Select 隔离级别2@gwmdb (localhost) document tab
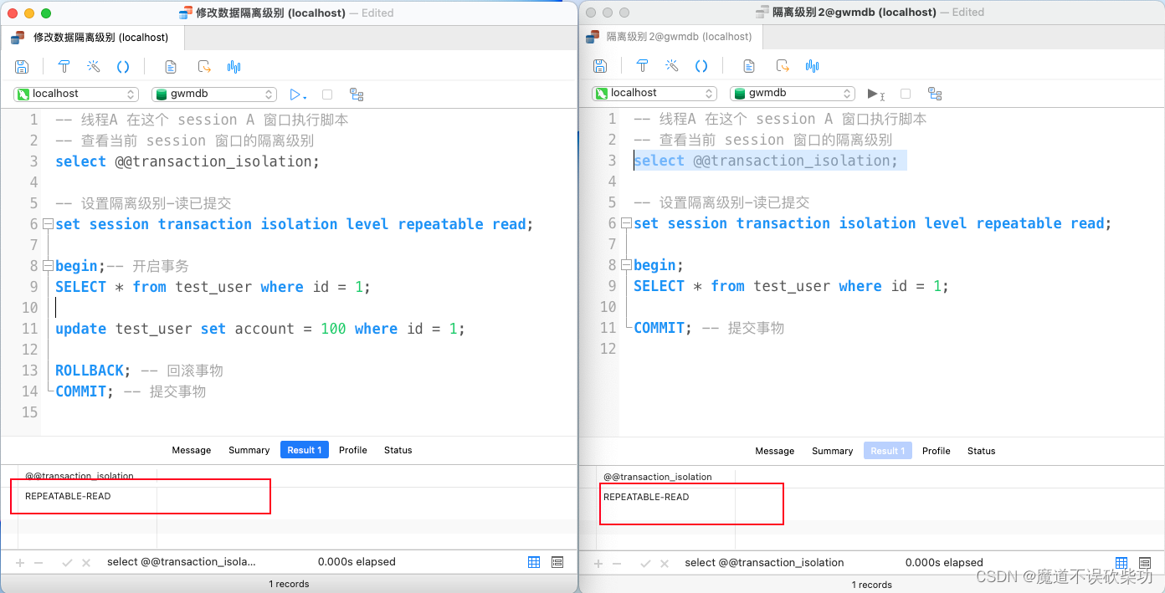1165x593 pixels. (x=670, y=37)
